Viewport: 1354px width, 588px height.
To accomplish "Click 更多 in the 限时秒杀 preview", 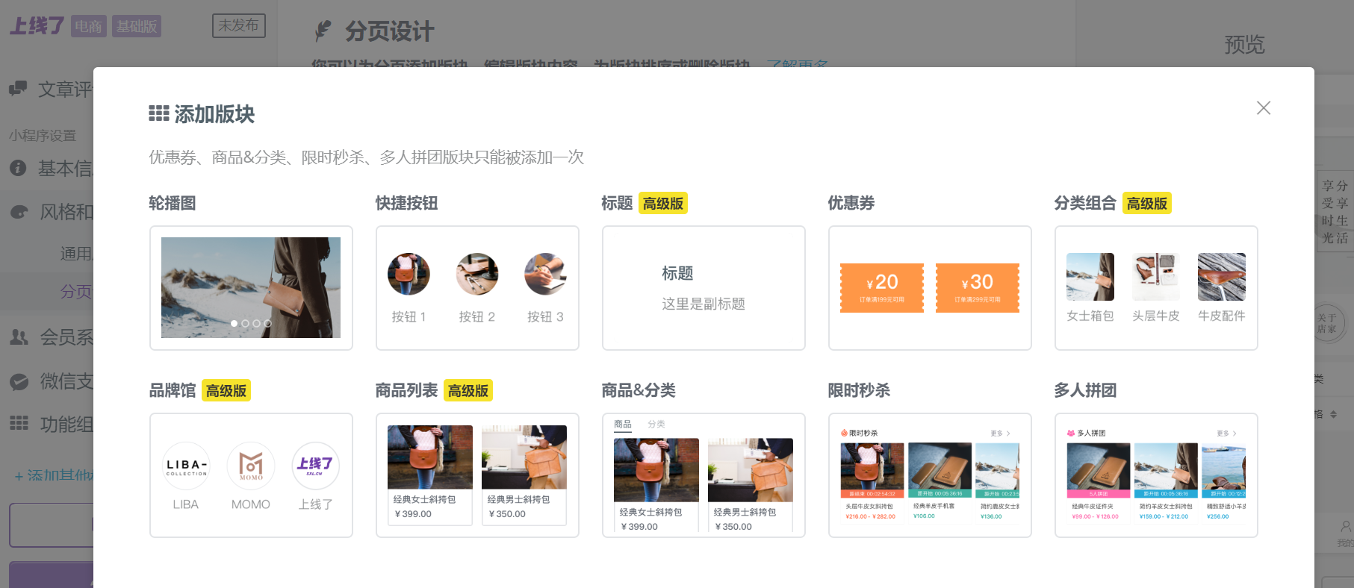I will (x=1000, y=434).
